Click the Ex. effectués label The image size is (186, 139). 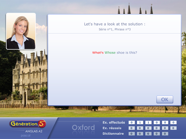point(114,122)
